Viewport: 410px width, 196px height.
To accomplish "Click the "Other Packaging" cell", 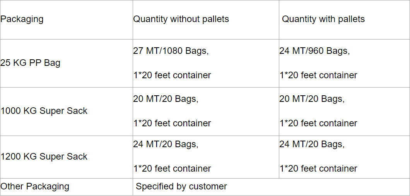I will pyautogui.click(x=35, y=187).
